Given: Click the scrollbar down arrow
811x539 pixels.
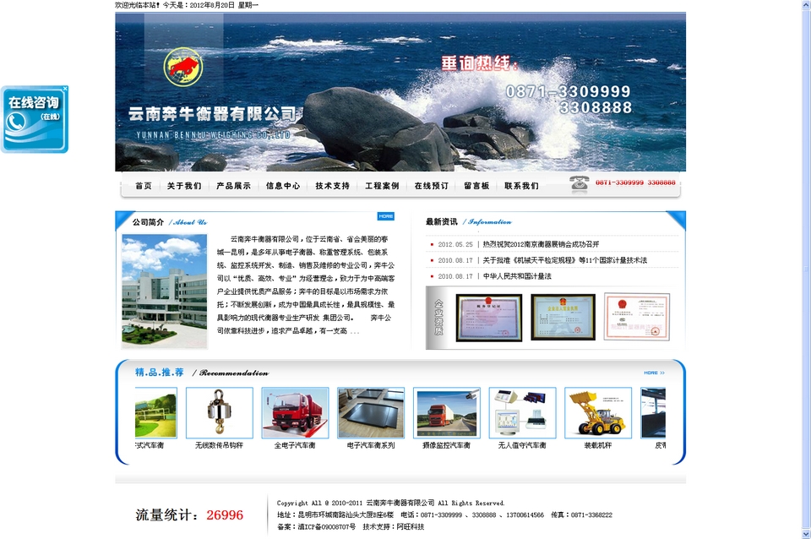Looking at the screenshot, I should (806, 534).
